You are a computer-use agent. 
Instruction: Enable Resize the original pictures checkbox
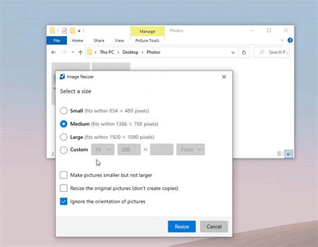pos(64,188)
